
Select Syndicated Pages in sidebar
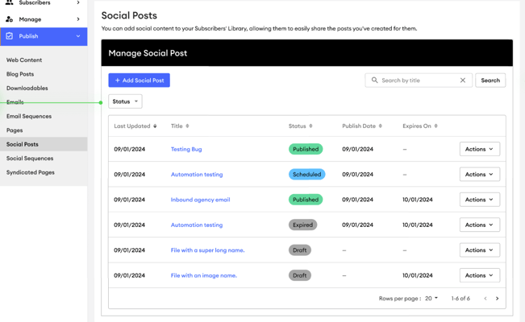tap(31, 172)
